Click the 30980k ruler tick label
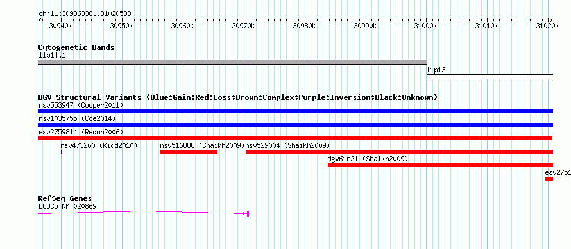Screen dimensions: 571x249 305,26
